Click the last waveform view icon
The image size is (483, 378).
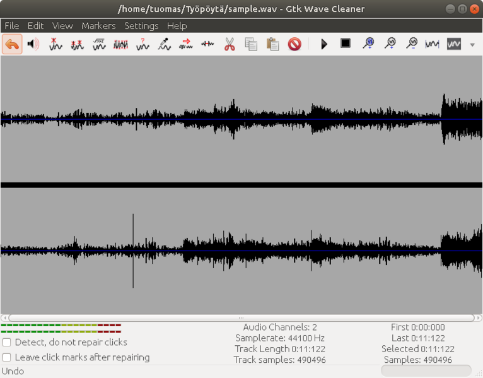tap(454, 44)
